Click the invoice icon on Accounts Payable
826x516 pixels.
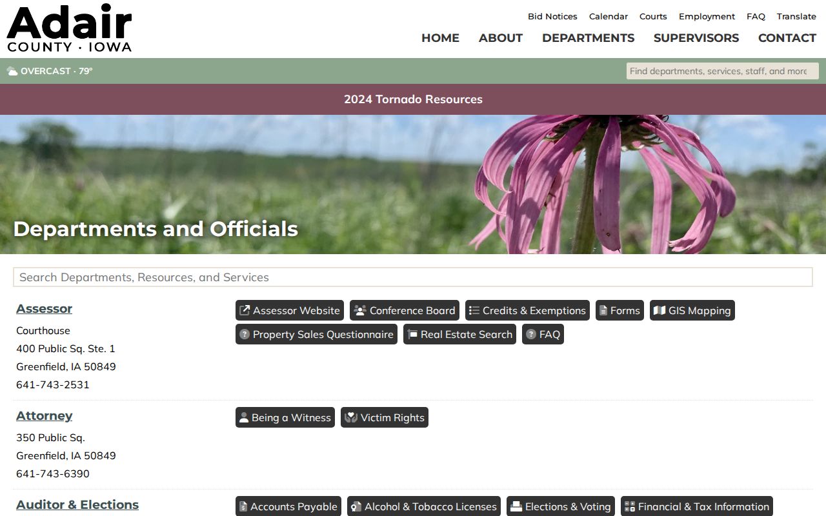pos(243,506)
